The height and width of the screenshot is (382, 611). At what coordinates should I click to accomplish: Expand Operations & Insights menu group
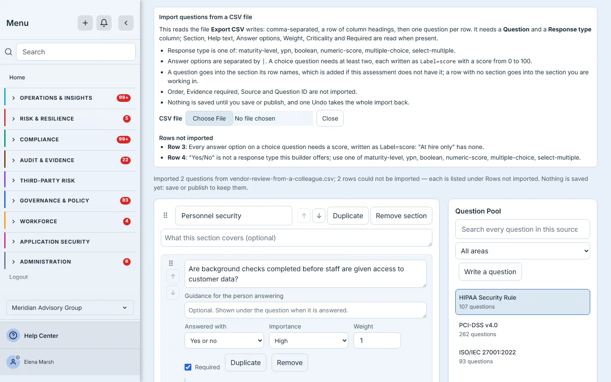(70, 98)
